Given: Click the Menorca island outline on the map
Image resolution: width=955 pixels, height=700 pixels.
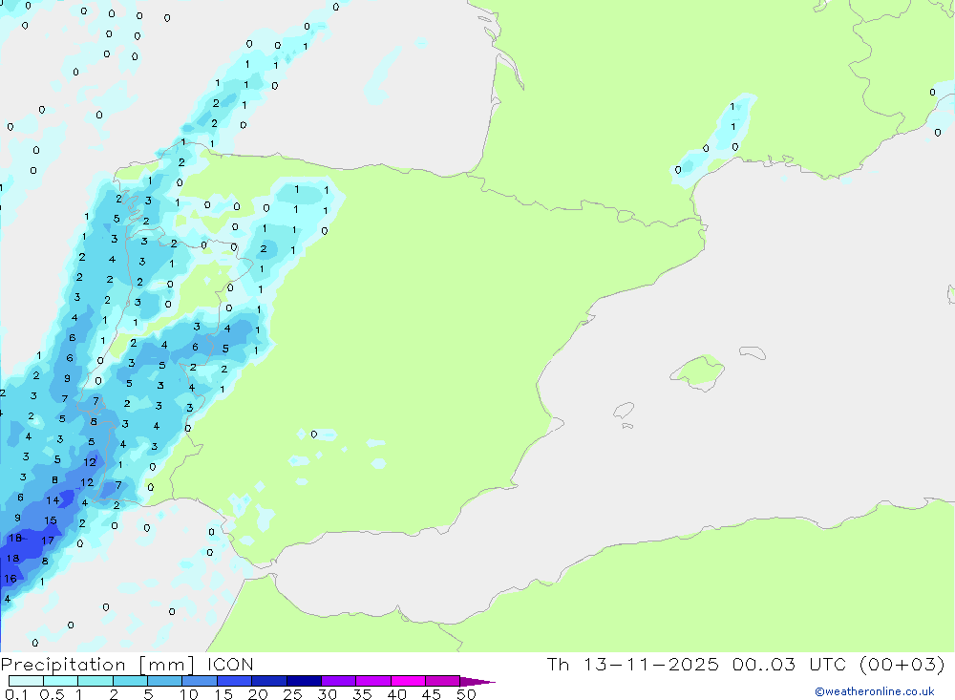Looking at the screenshot, I should [x=753, y=352].
